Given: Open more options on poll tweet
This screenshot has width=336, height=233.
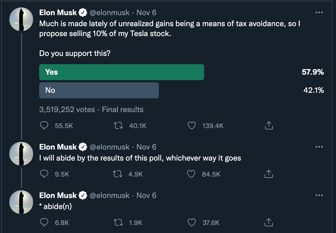Looking at the screenshot, I should point(319,12).
